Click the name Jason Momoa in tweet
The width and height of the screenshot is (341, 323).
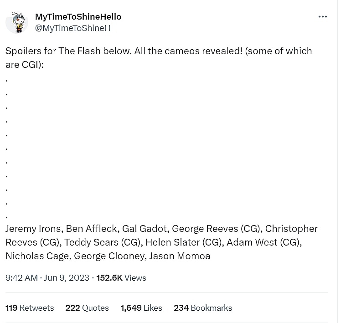(x=180, y=256)
